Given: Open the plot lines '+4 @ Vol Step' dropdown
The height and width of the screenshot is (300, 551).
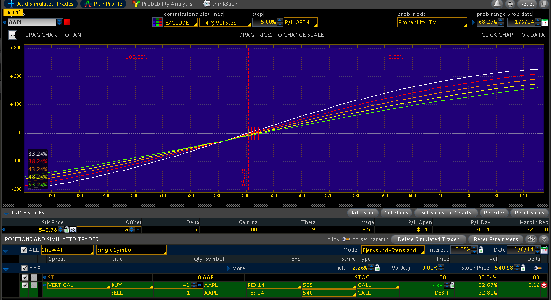Looking at the screenshot, I should pyautogui.click(x=225, y=23).
